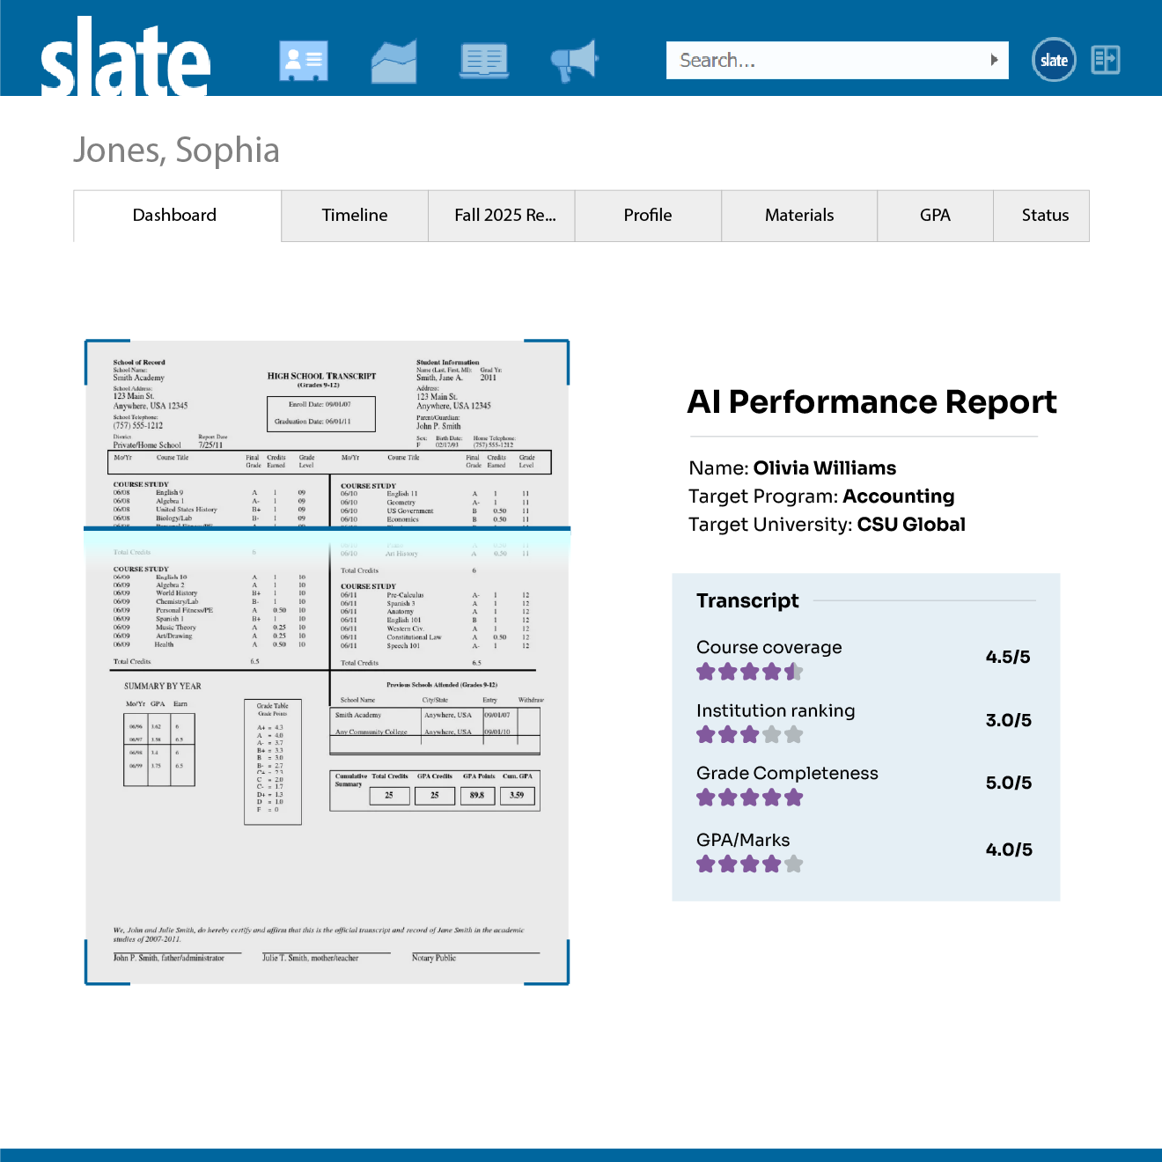Toggle the fourth star on Institution ranking

click(772, 733)
